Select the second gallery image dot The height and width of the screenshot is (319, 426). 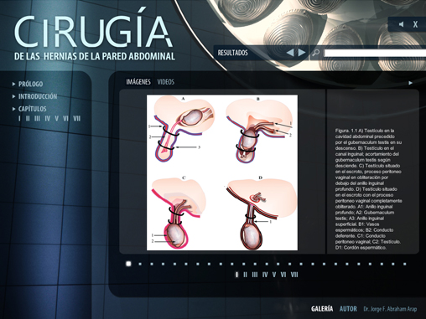(x=140, y=264)
